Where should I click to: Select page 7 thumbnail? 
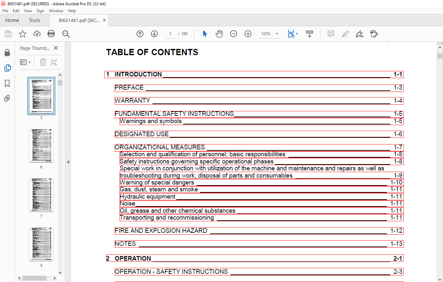[x=41, y=194]
